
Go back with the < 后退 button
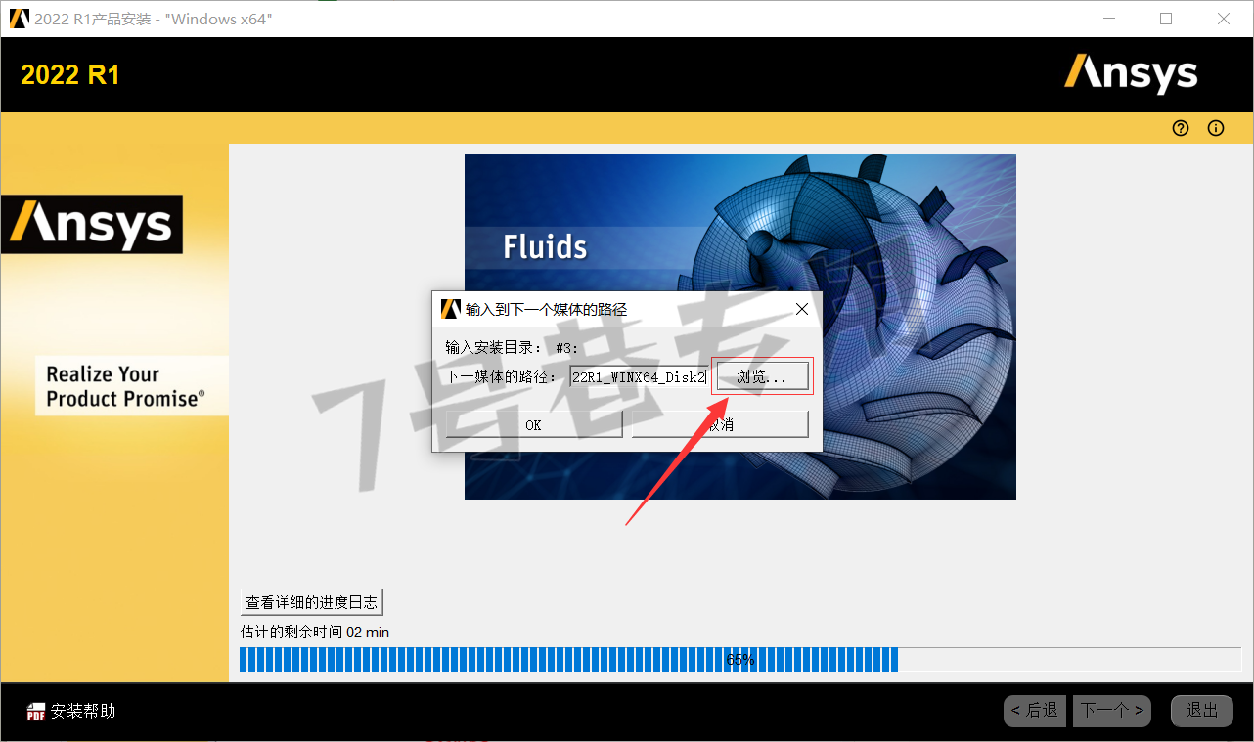pos(1035,711)
